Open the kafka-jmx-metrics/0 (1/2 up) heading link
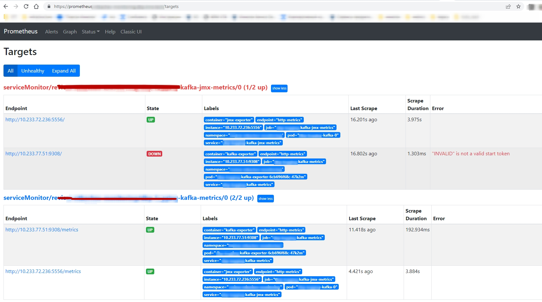The height and width of the screenshot is (302, 542). pyautogui.click(x=135, y=87)
